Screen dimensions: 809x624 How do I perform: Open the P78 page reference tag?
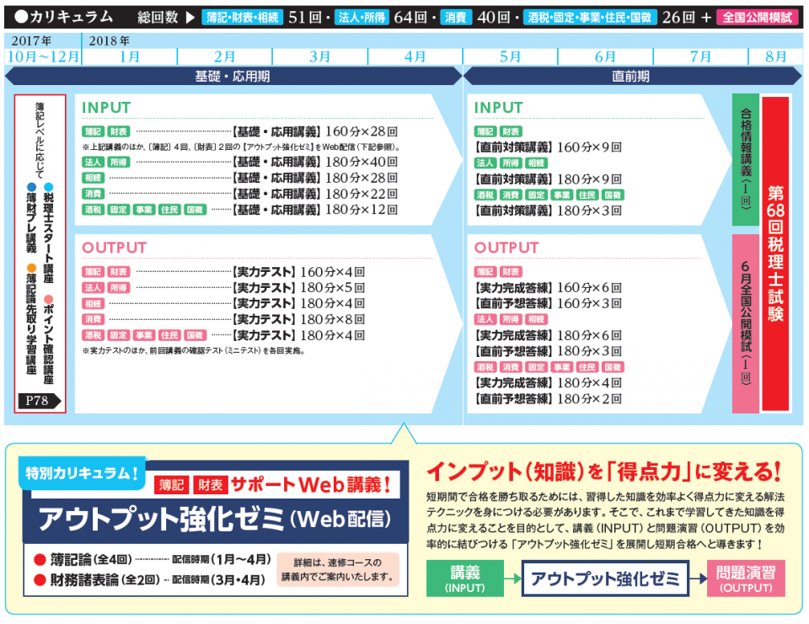pos(40,401)
